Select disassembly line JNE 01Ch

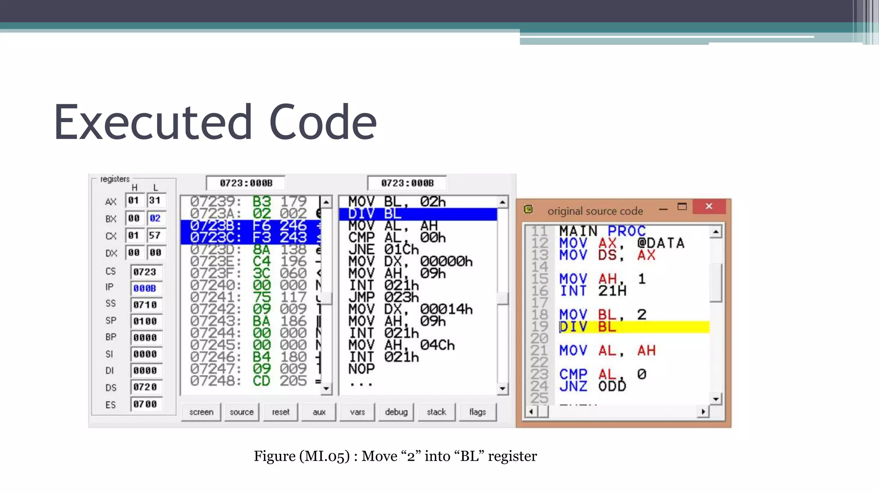coord(418,250)
